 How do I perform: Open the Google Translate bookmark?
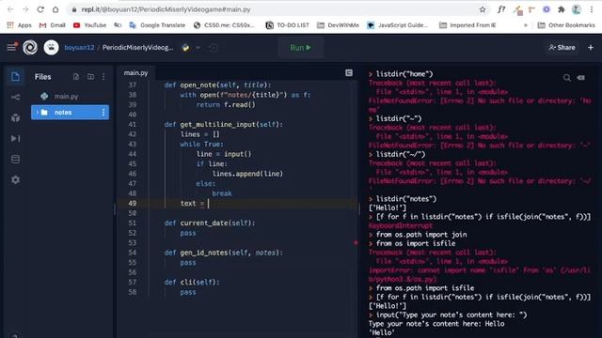pyautogui.click(x=157, y=25)
